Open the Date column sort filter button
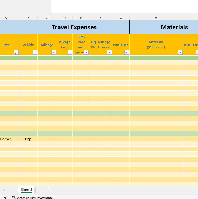Image resolution: width=198 pixels, height=199 pixels. coord(16,52)
